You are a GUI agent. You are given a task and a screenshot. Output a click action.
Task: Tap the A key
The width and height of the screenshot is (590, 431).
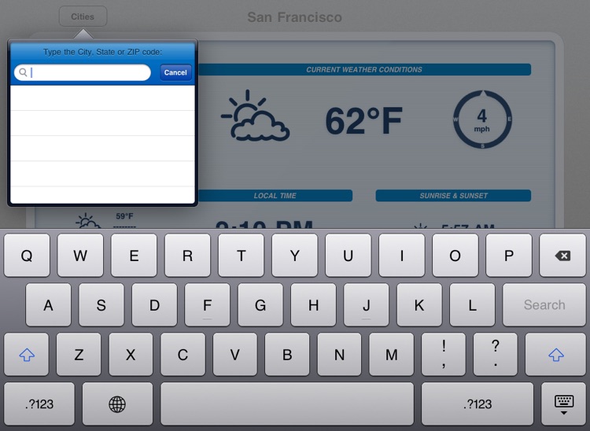pos(48,304)
